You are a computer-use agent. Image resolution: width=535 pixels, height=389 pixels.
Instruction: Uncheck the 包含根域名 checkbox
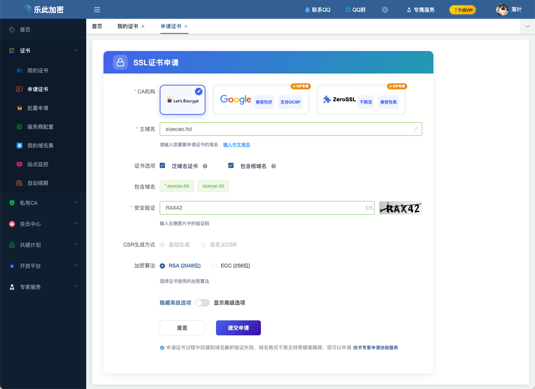[x=231, y=165]
